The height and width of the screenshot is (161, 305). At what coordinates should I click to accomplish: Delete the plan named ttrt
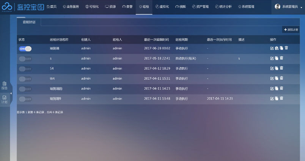[281, 78]
